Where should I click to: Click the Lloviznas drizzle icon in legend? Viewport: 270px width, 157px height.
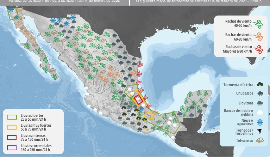pos(260,103)
